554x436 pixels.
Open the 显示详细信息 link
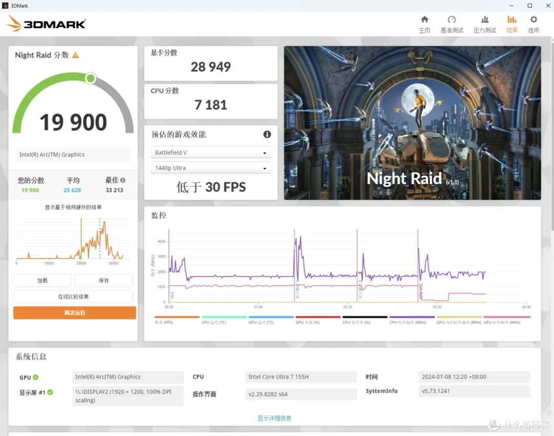pos(274,418)
